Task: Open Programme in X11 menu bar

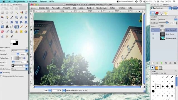Action: coord(19,1)
